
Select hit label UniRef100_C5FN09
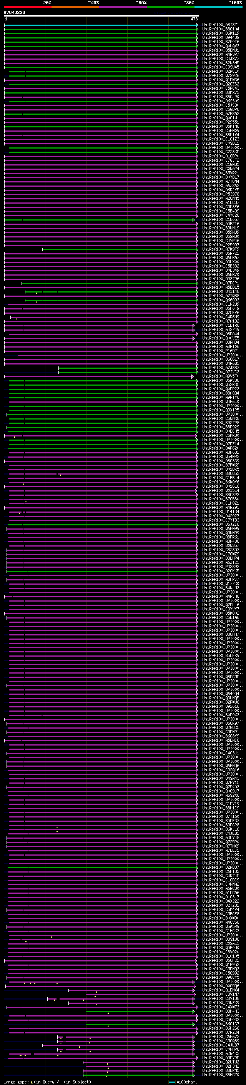click(220, 130)
